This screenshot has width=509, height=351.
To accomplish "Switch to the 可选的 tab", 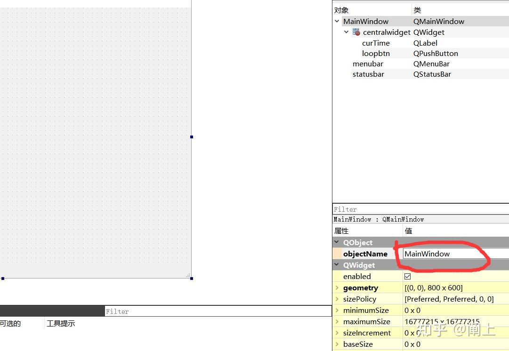I will (10, 323).
